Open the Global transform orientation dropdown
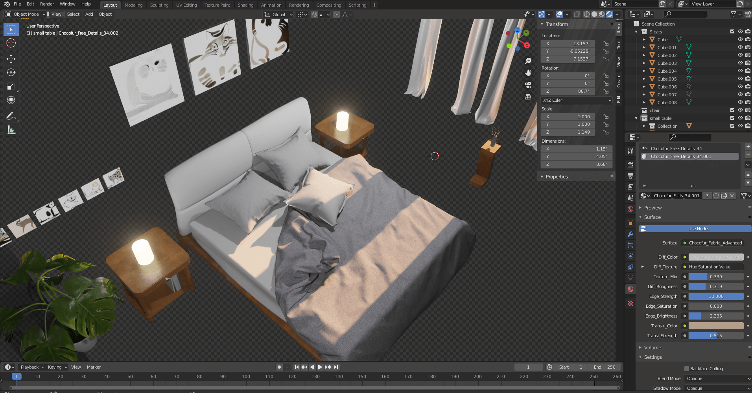The image size is (752, 393). pyautogui.click(x=278, y=14)
